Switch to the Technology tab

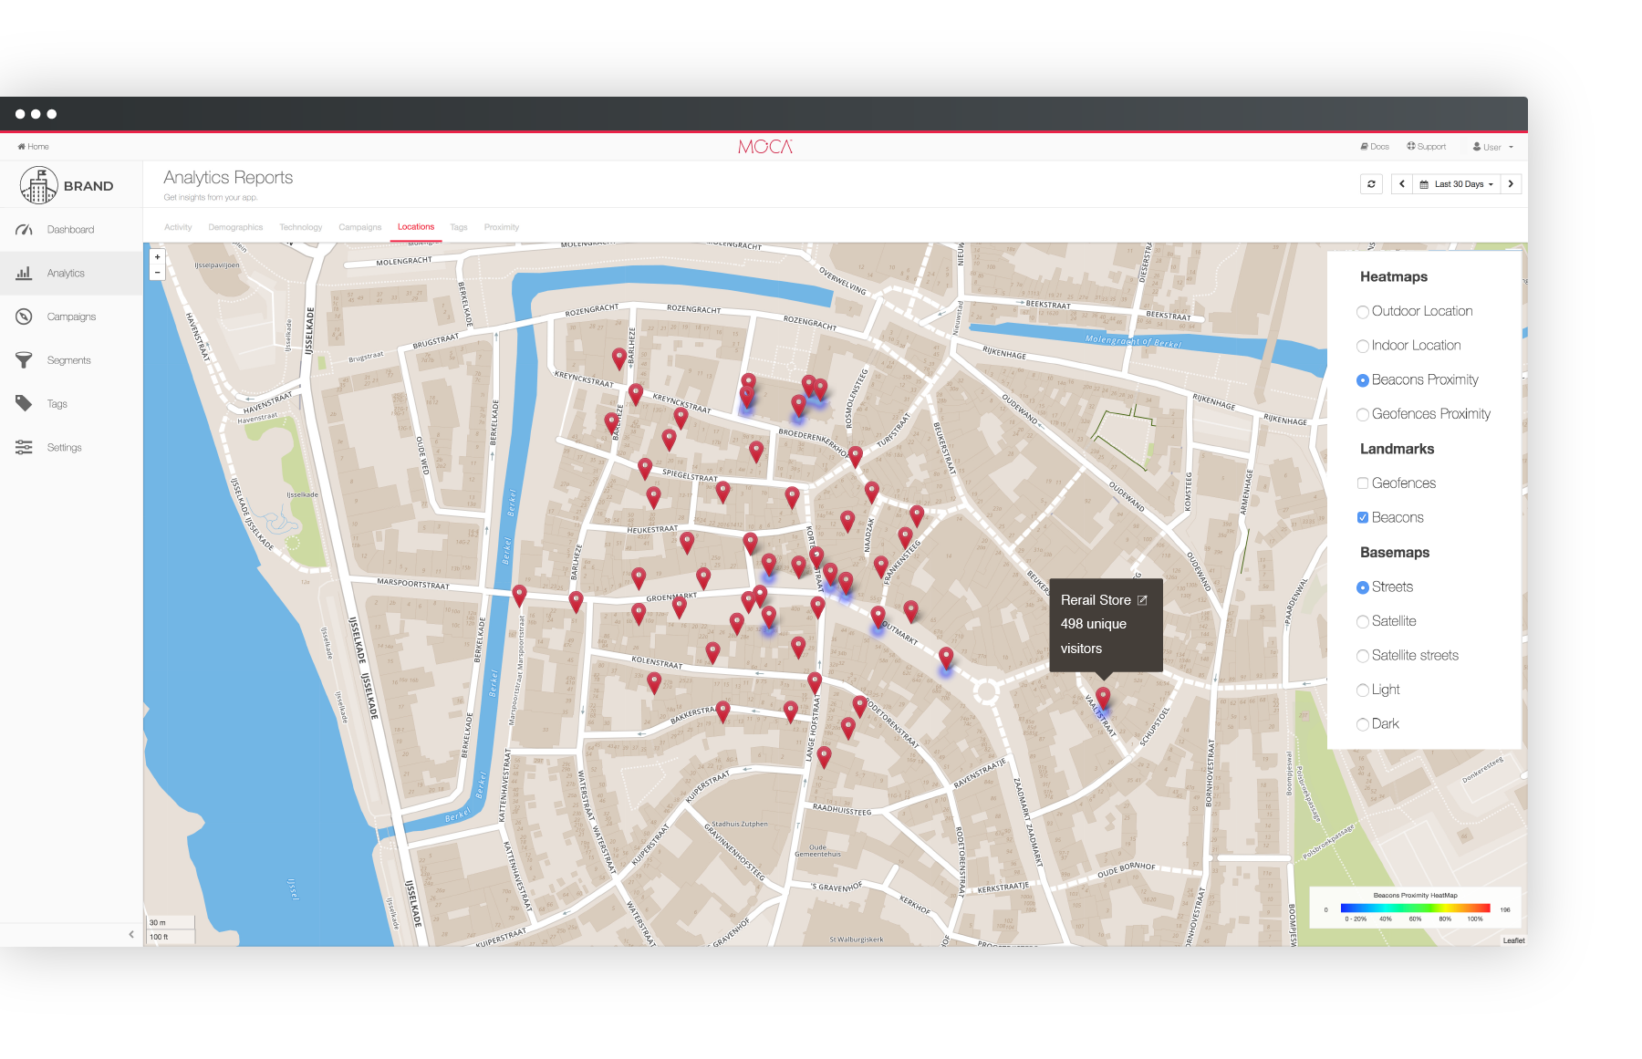click(301, 227)
